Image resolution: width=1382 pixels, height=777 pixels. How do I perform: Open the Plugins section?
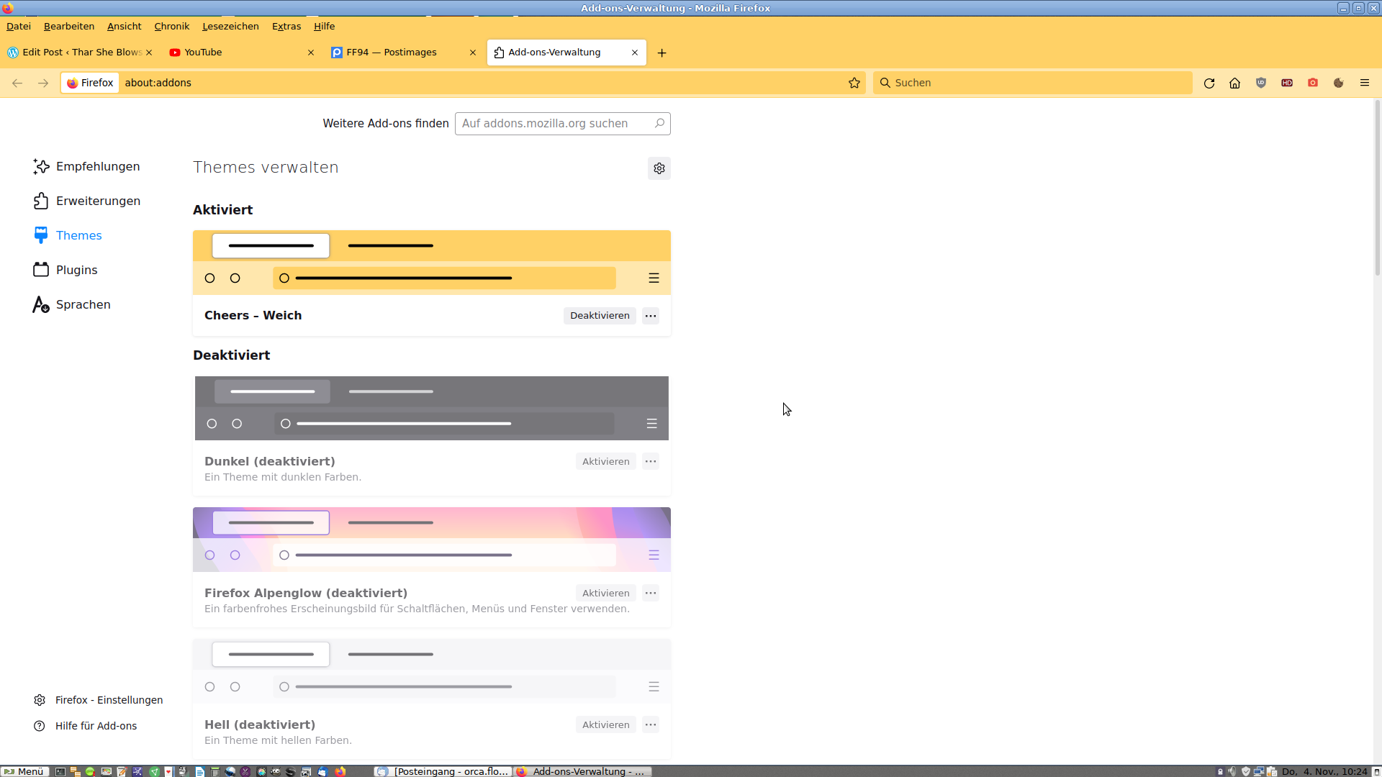66,270
